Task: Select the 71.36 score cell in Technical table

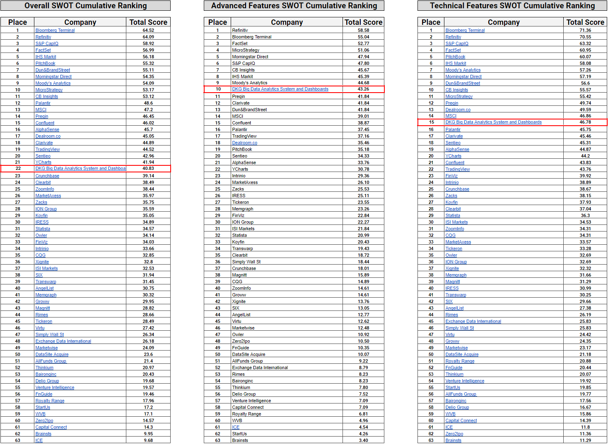Action: (x=585, y=30)
